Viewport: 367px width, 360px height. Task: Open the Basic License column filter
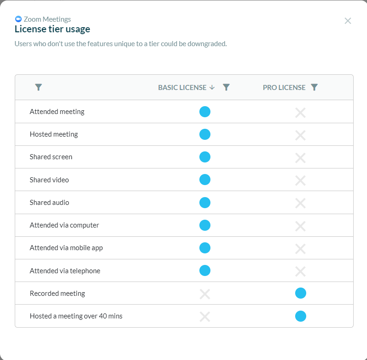tap(226, 87)
